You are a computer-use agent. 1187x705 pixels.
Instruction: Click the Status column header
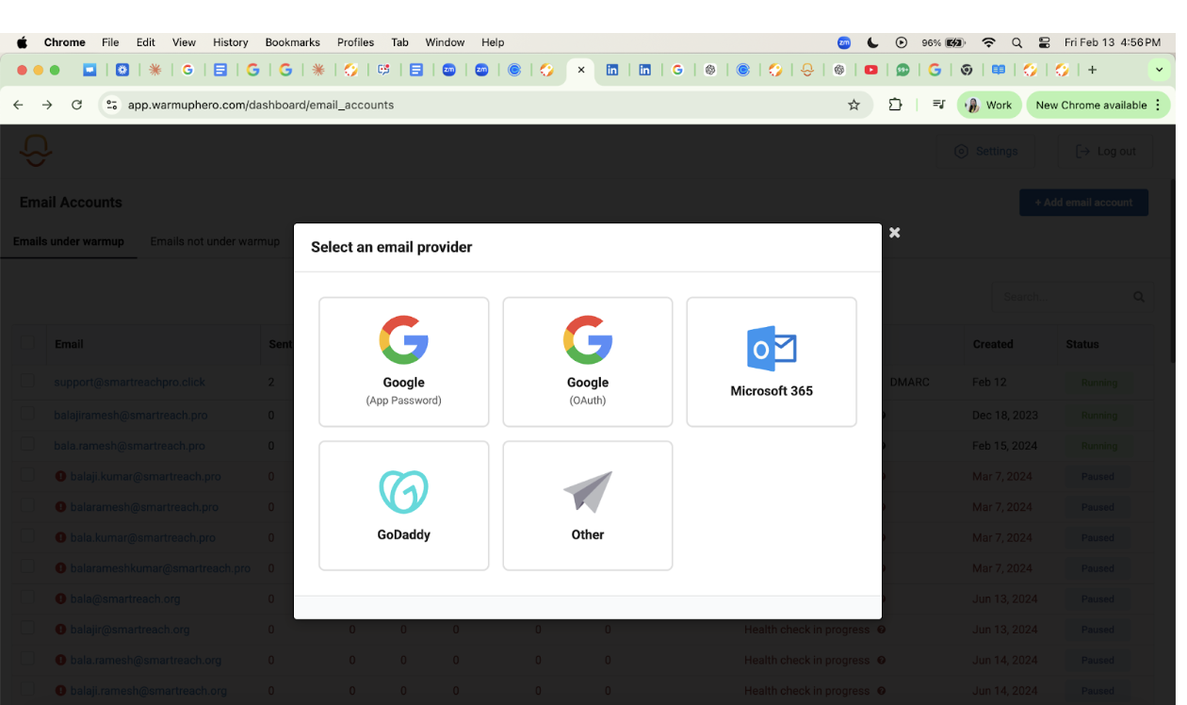(x=1082, y=344)
